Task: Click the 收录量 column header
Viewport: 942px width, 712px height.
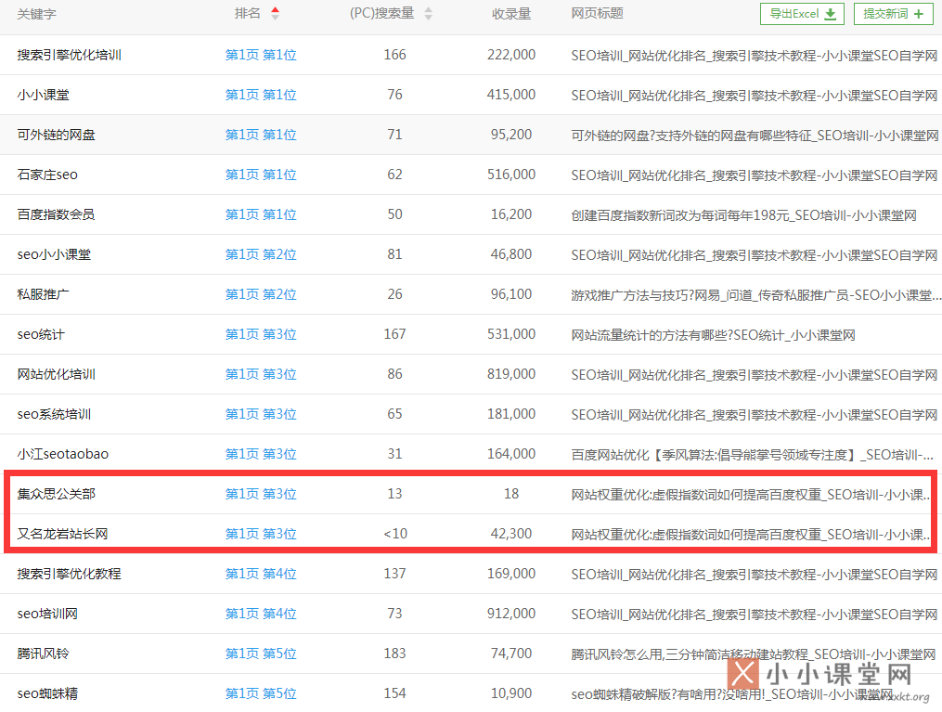Action: 511,14
